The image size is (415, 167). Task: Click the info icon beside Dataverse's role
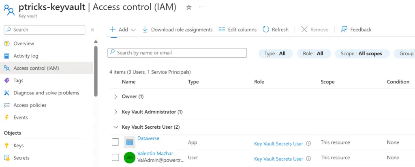tap(308, 144)
